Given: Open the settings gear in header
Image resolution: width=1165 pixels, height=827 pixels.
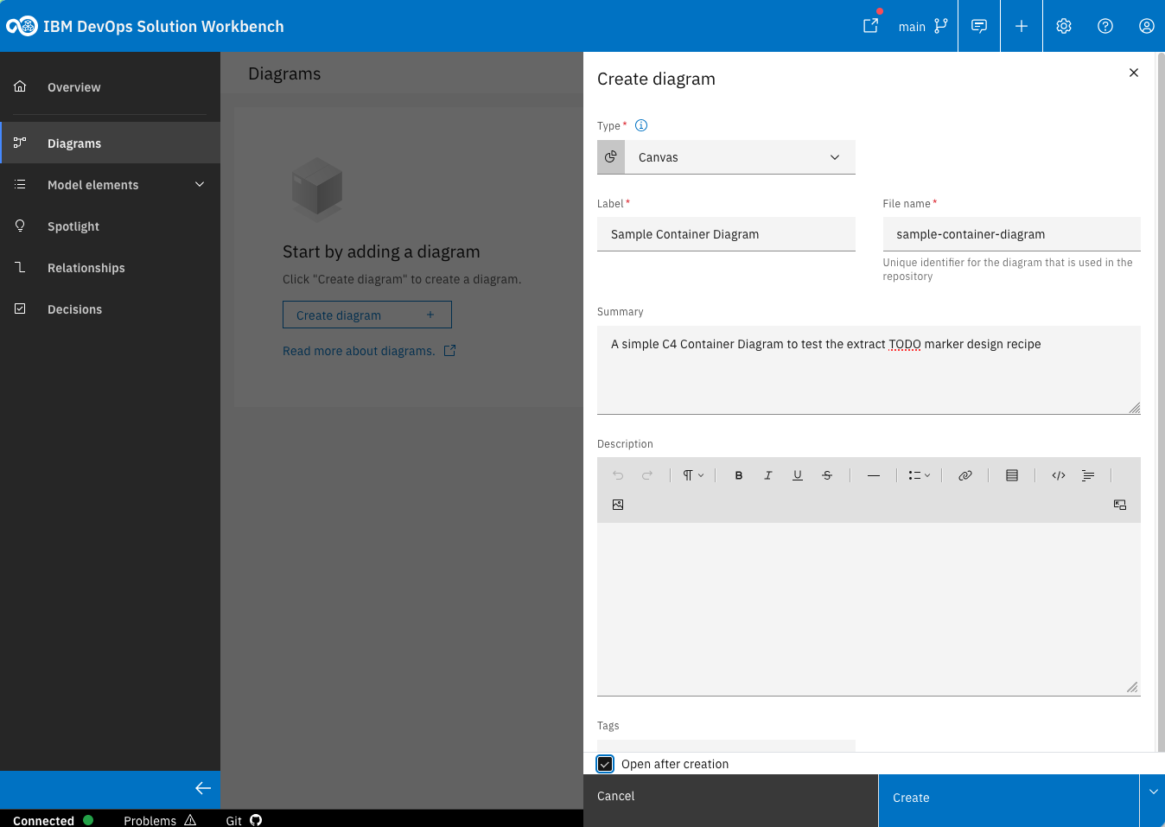Looking at the screenshot, I should pos(1064,26).
